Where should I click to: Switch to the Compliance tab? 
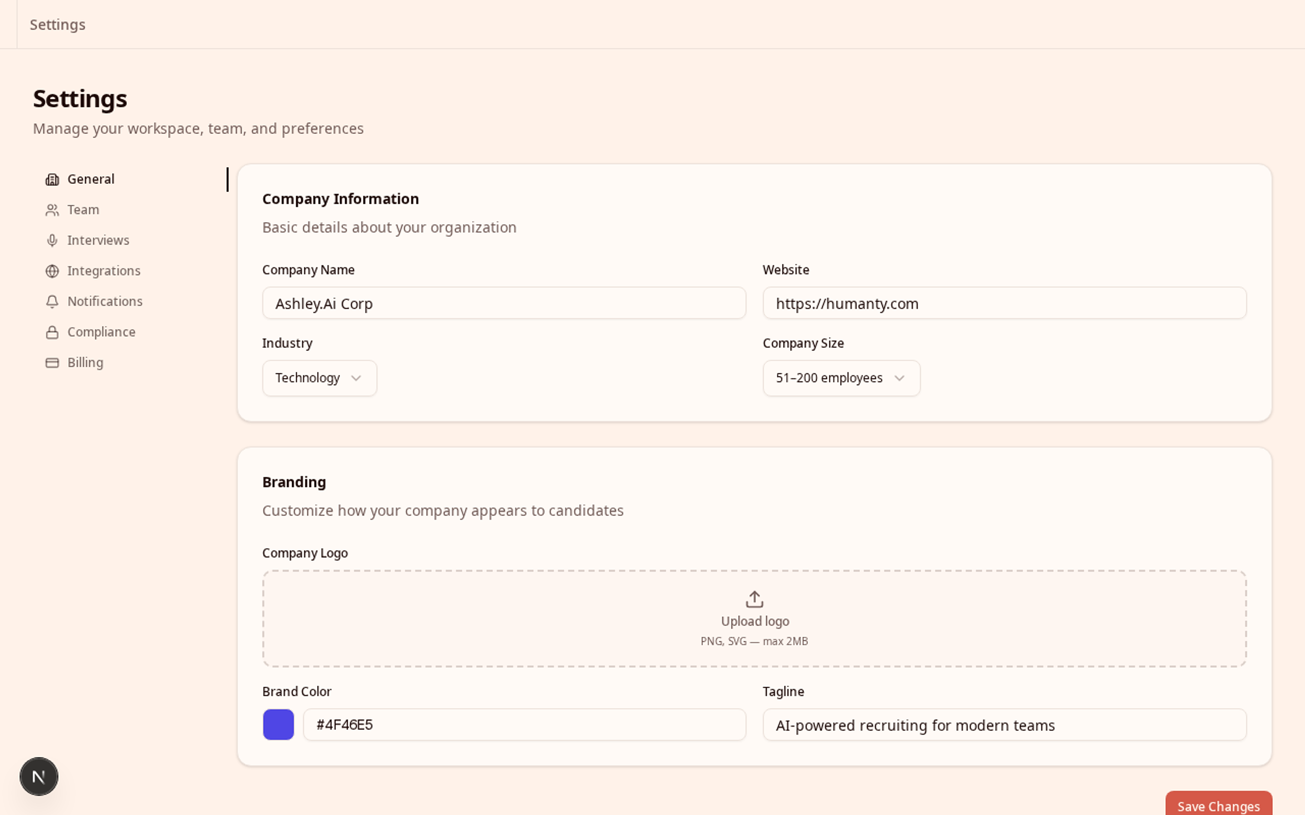click(130, 332)
